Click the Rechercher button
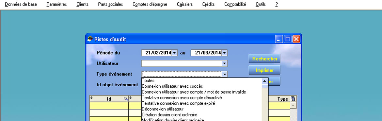This screenshot has width=382, height=121. click(x=264, y=59)
